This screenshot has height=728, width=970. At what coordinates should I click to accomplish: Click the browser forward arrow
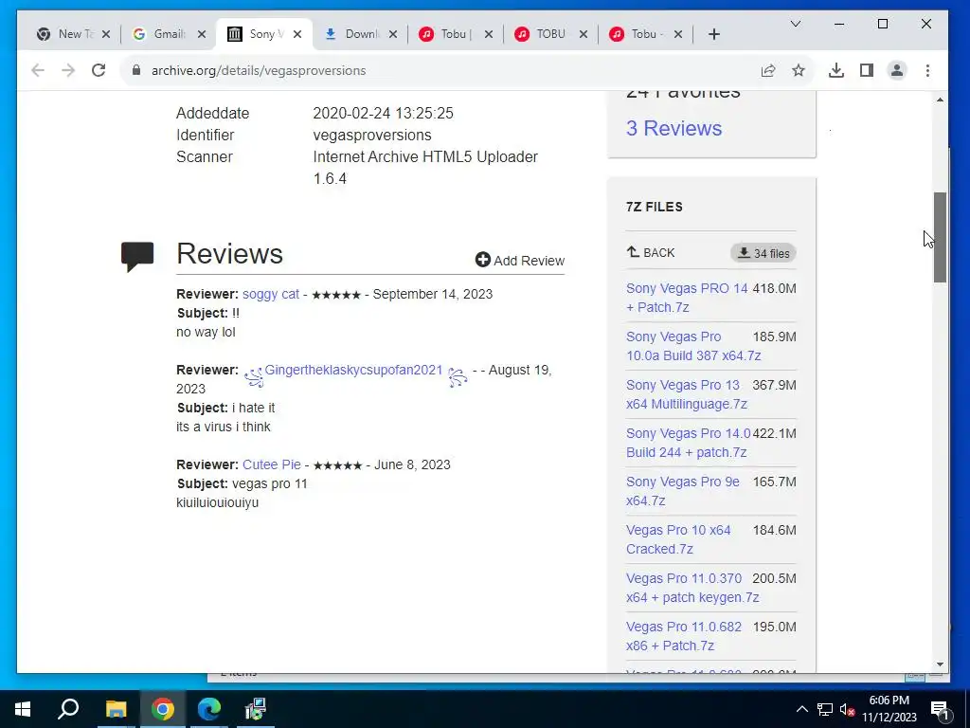coord(68,70)
